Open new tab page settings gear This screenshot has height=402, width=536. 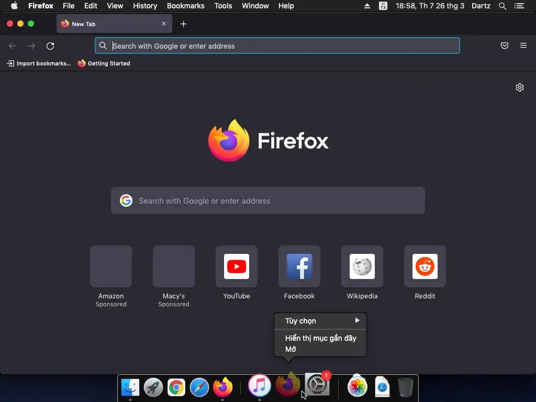point(520,87)
